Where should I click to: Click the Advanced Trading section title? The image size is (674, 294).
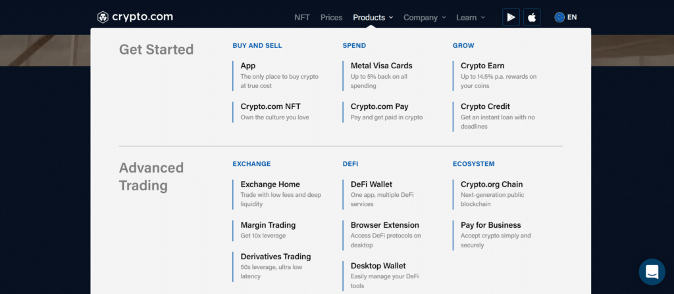pos(151,177)
